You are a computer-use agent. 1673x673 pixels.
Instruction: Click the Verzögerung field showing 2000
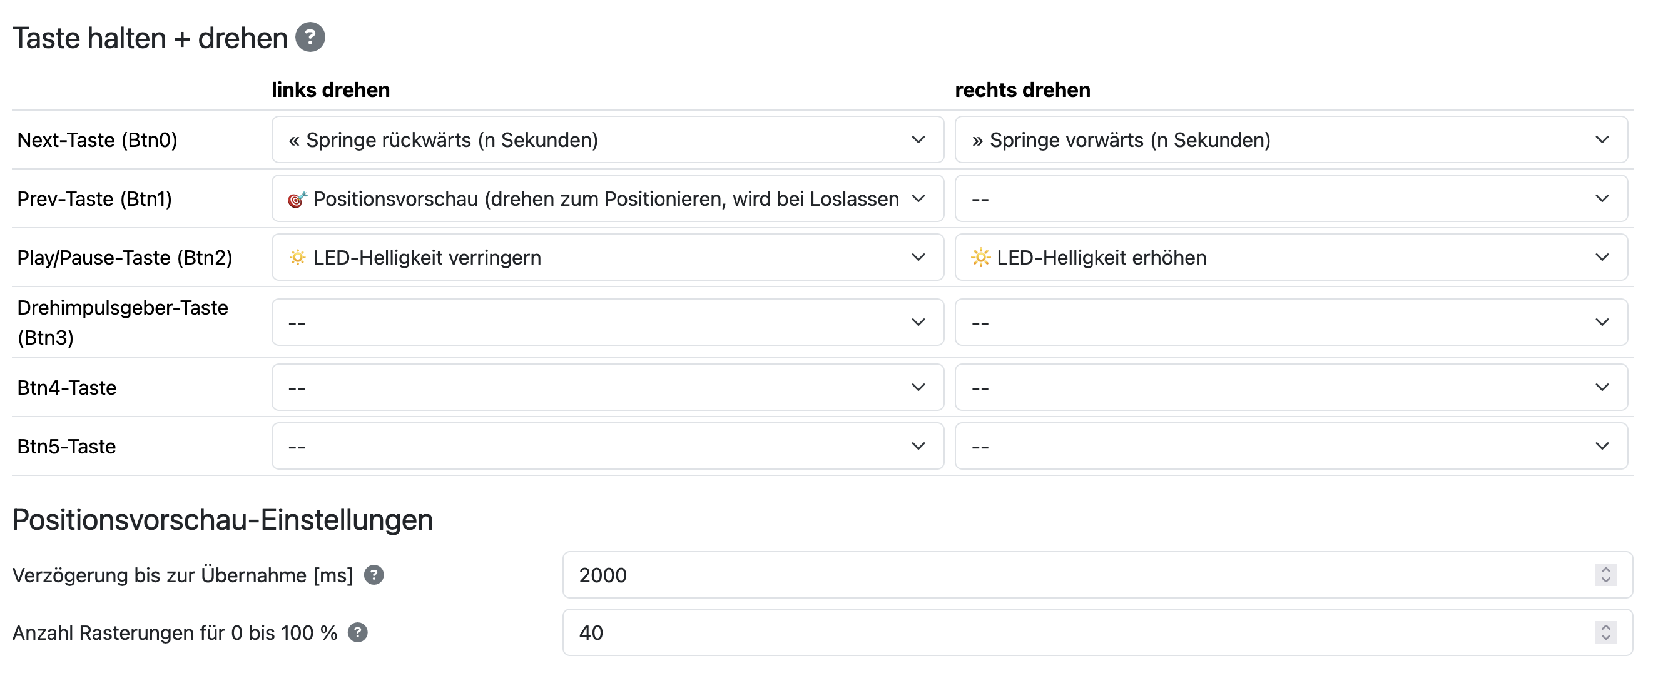point(1097,575)
